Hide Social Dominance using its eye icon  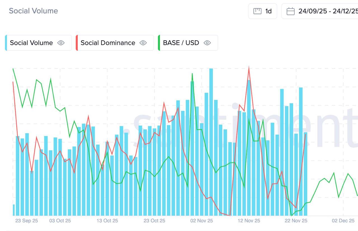point(143,43)
